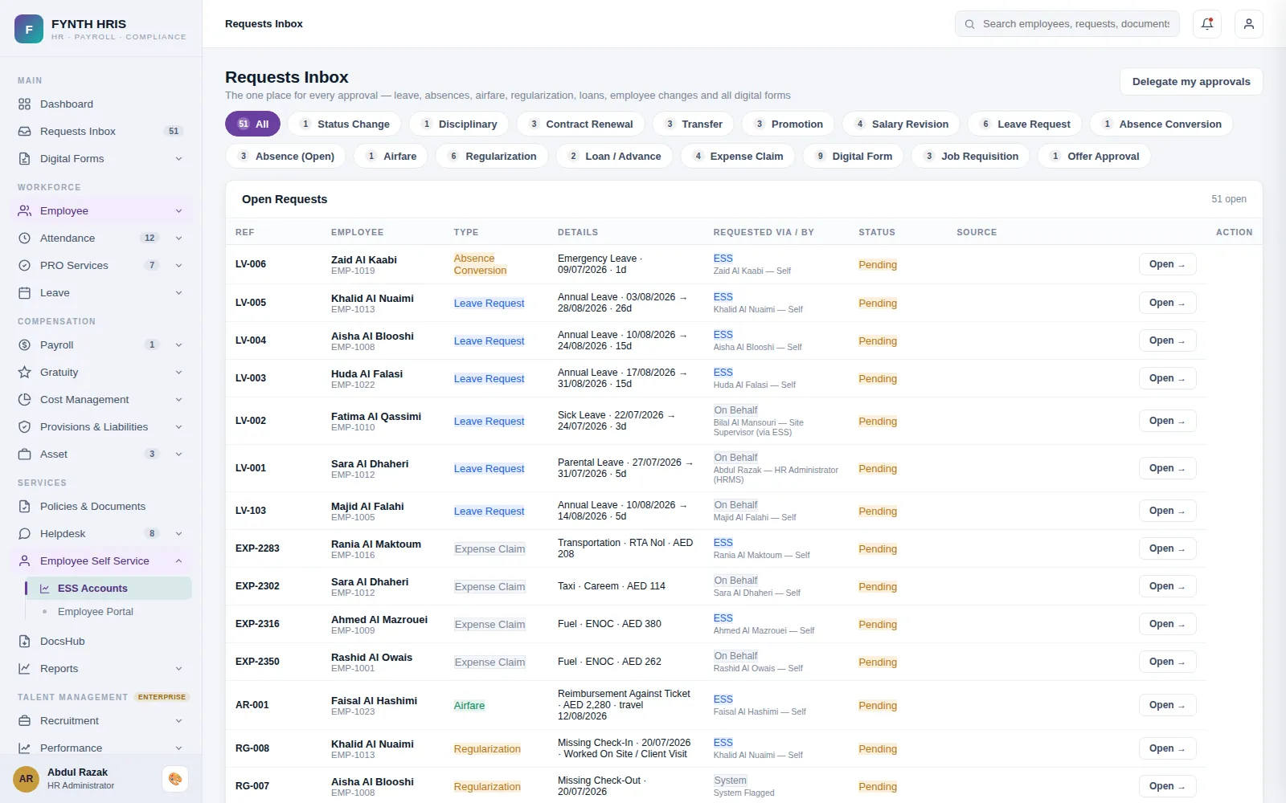Click Delegate my approvals button
This screenshot has height=803, width=1286.
coord(1191,82)
